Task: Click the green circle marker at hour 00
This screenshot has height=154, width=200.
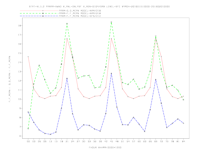Action: [28, 129]
